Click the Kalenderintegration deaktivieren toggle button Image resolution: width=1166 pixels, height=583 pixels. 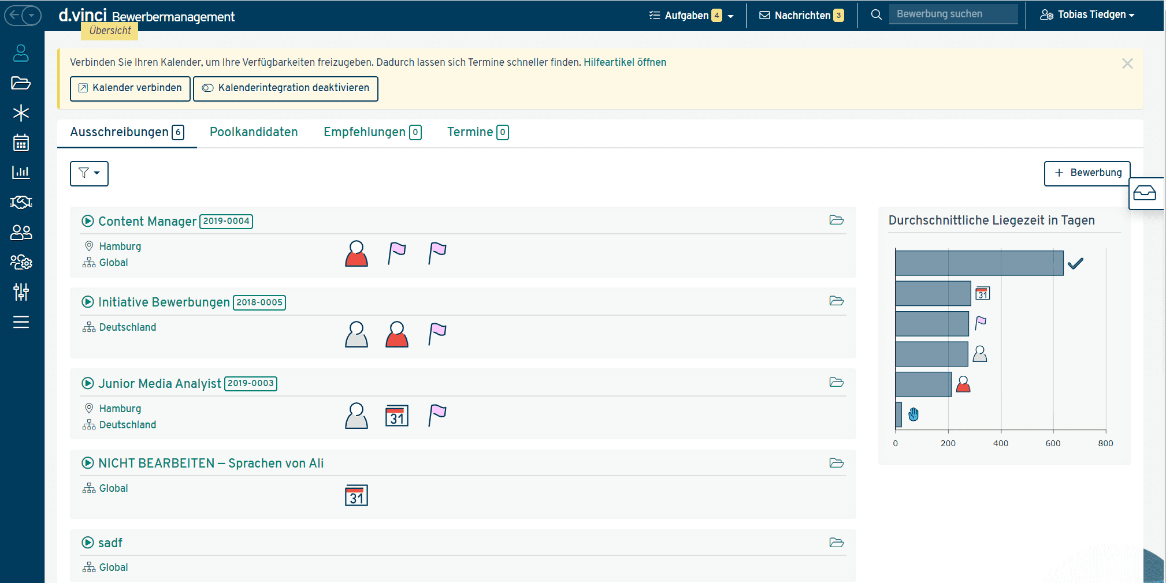(x=285, y=88)
